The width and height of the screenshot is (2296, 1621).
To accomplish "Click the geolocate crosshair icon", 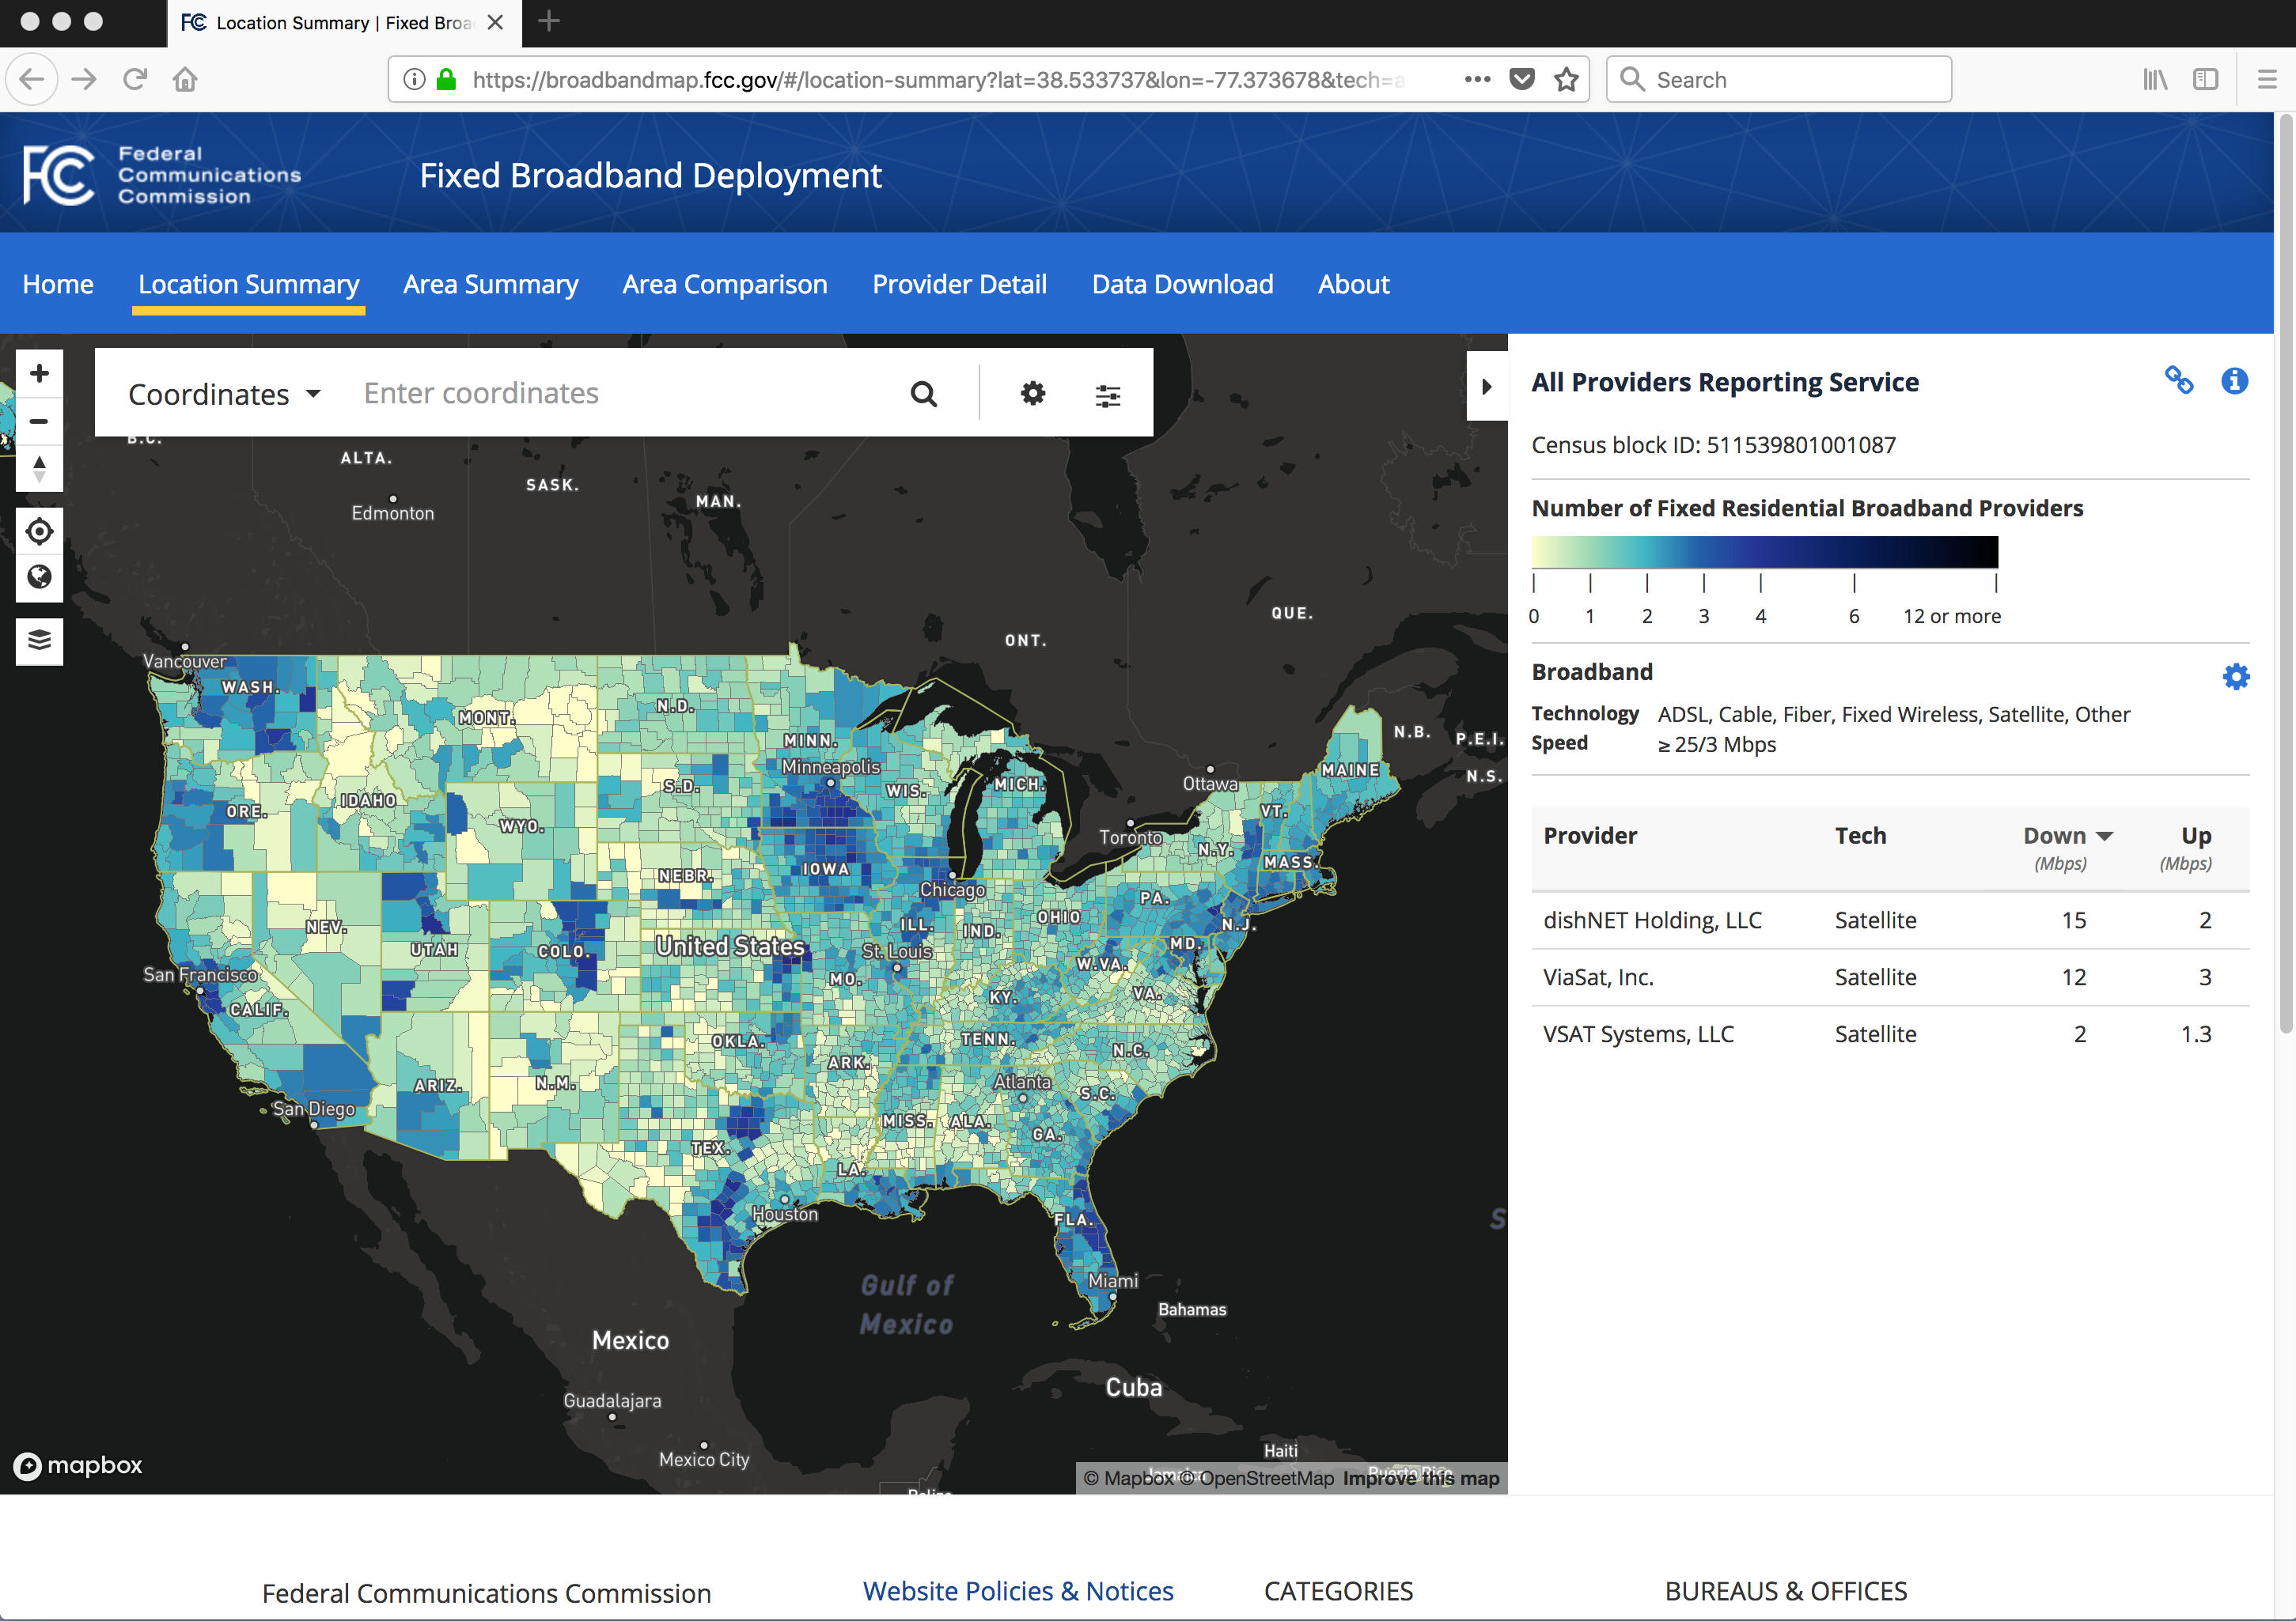I will [x=39, y=531].
